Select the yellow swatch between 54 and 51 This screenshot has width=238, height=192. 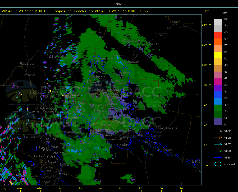218,55
